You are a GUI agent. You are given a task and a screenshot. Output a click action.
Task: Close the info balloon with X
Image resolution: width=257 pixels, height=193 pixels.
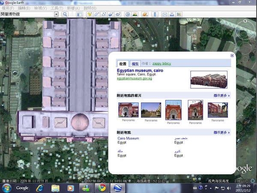pos(232,55)
